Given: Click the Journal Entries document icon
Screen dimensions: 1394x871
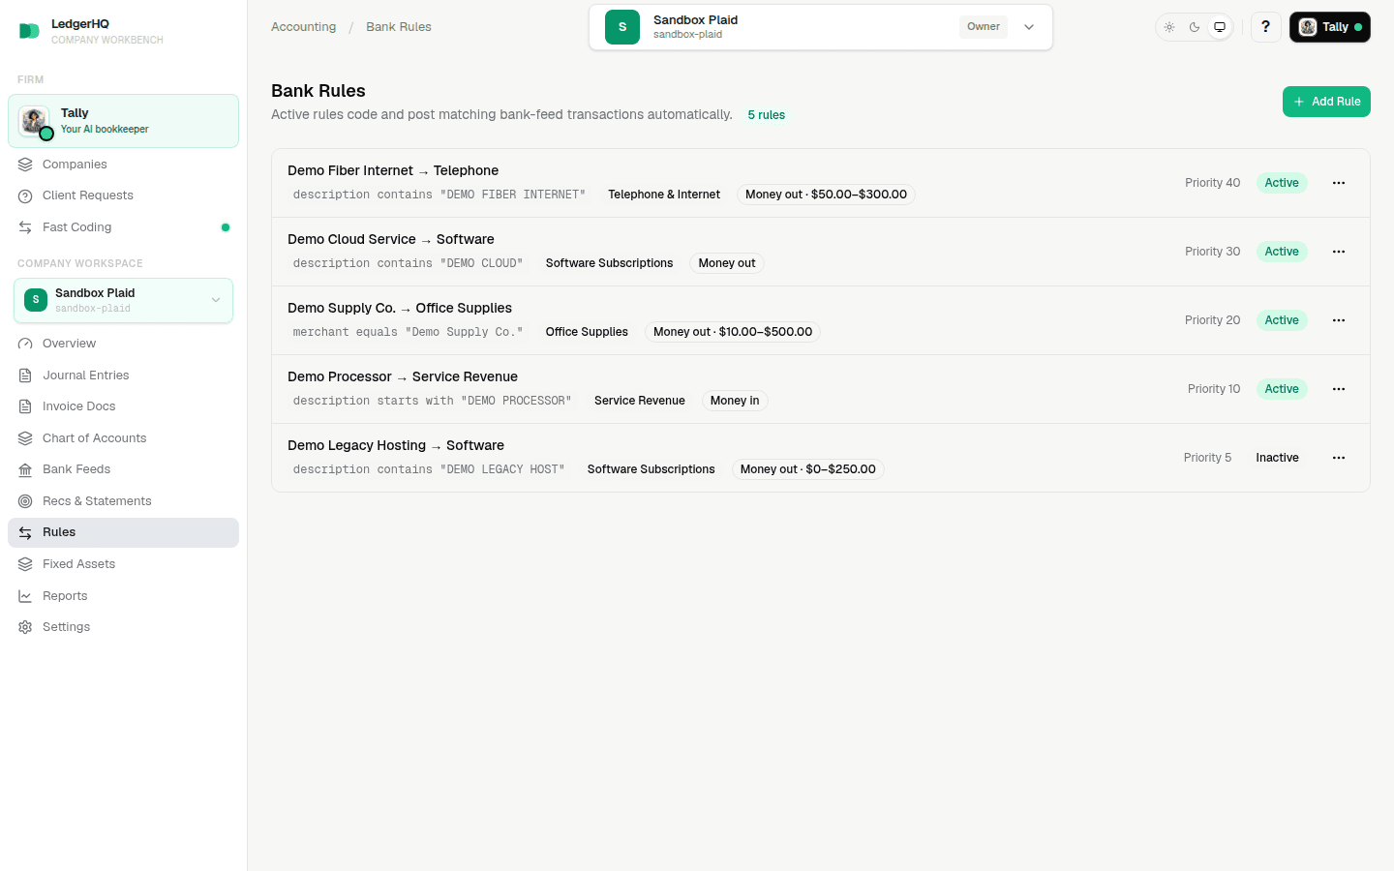Looking at the screenshot, I should point(25,375).
